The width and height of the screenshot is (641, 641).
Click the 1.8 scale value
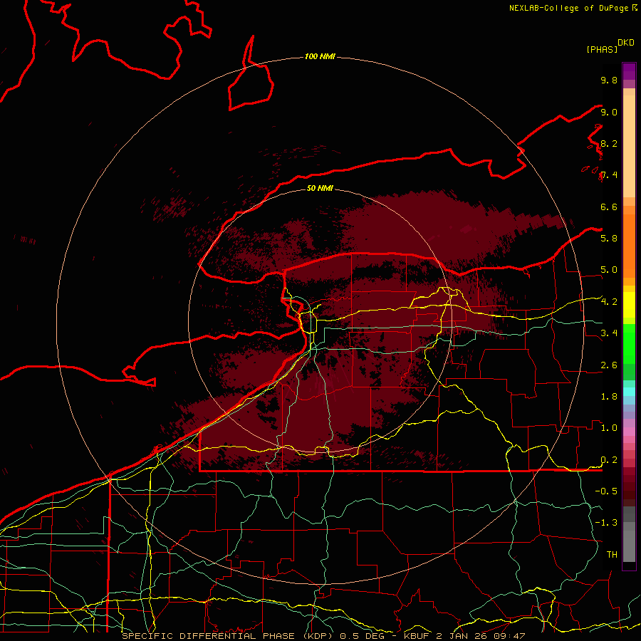point(609,397)
